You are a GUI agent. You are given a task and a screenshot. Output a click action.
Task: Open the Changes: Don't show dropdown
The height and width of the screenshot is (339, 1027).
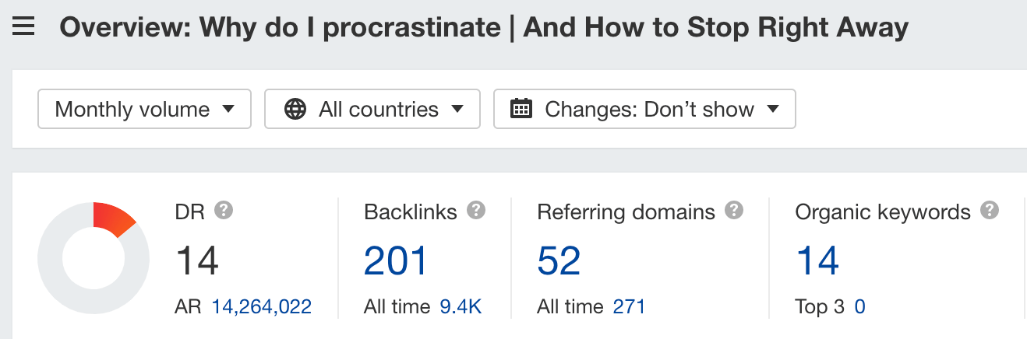[644, 109]
